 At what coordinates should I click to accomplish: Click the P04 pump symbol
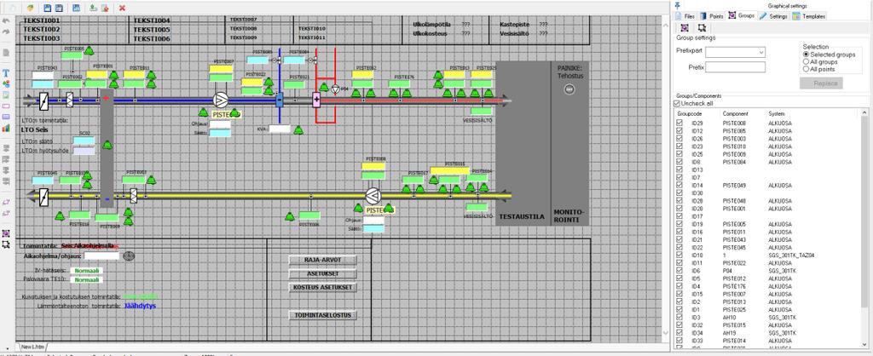[x=335, y=89]
